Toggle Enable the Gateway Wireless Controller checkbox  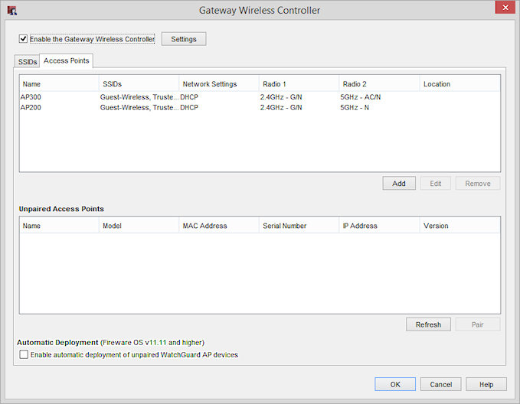tap(24, 38)
